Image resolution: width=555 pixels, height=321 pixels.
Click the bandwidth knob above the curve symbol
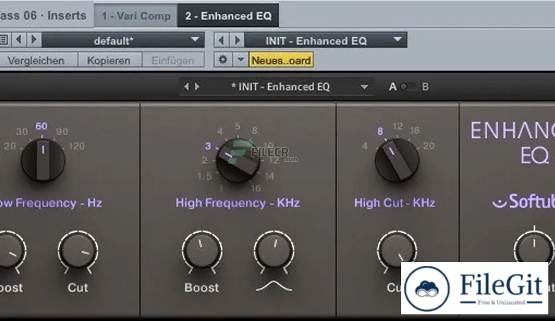pos(274,251)
